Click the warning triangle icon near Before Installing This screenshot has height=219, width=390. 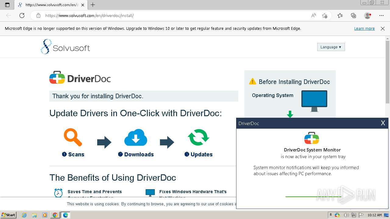tap(253, 81)
